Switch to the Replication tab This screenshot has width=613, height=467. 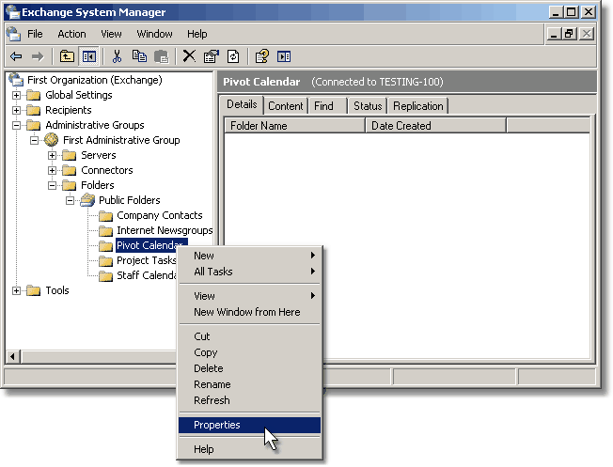(418, 106)
